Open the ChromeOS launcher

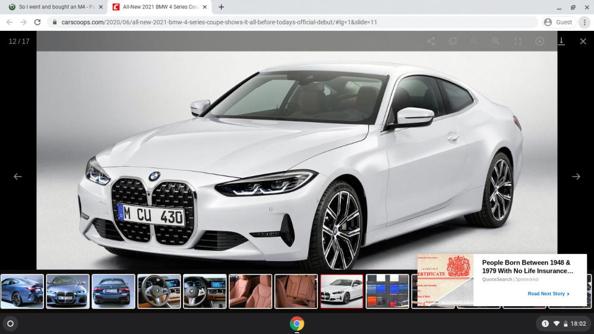[11, 323]
